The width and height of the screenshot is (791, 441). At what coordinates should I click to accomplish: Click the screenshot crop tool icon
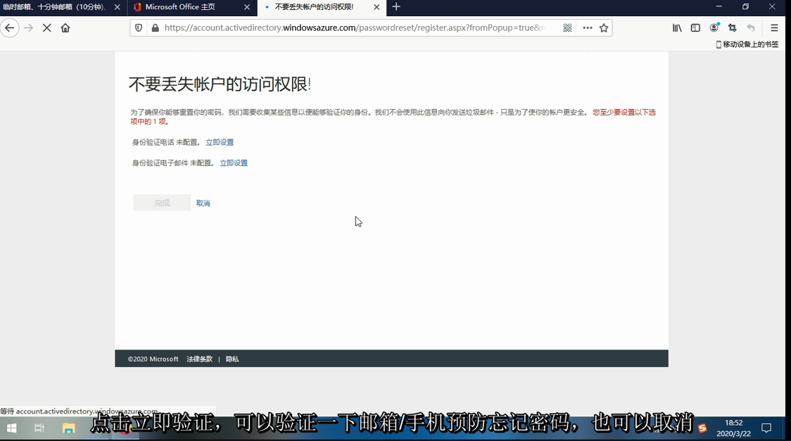click(x=733, y=27)
